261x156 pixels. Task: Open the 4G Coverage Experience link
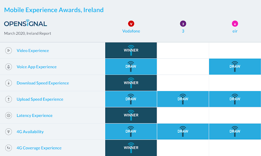click(x=39, y=148)
